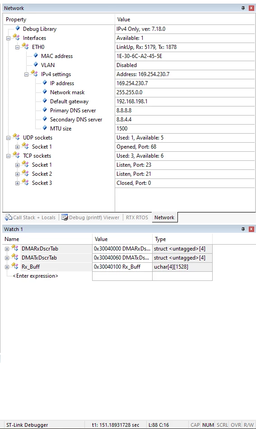Click the MAC address property icon
Viewport: 256px width, 429px height.
pyautogui.click(x=36, y=55)
